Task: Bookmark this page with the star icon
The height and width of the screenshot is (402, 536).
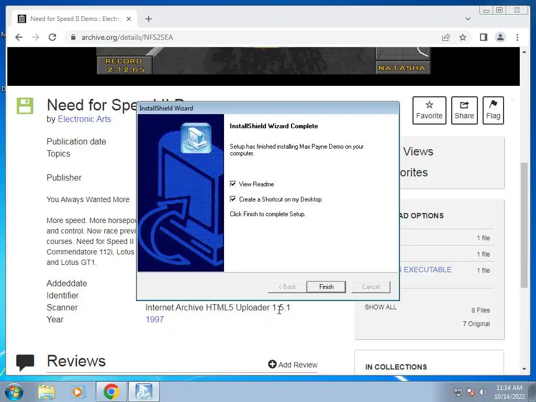Action: [463, 37]
